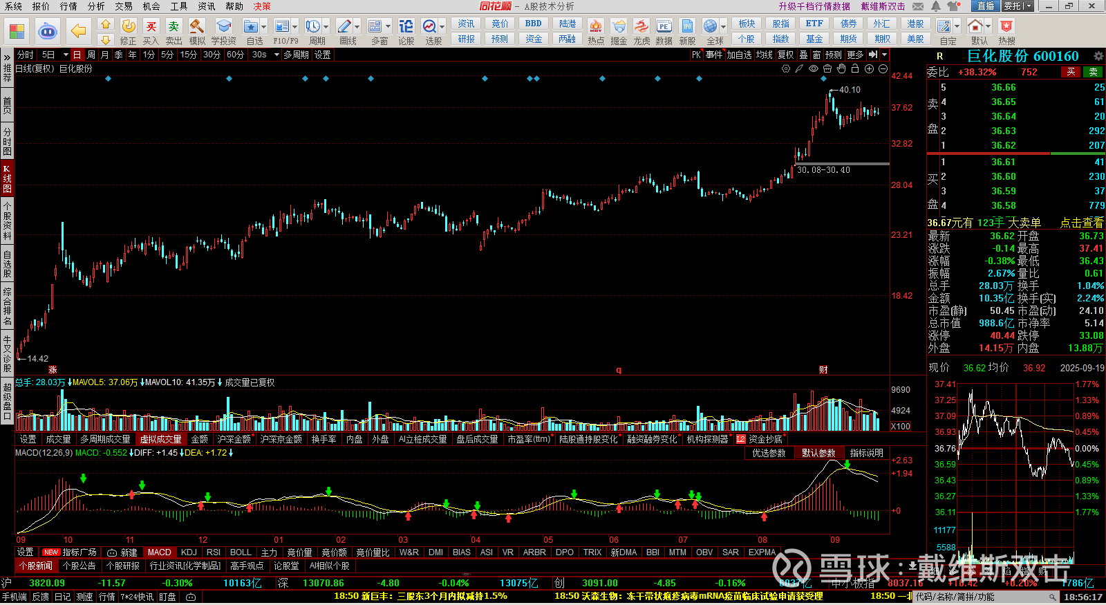Click the 卖出 sell icon
Image resolution: width=1106 pixels, height=605 pixels.
click(x=174, y=32)
